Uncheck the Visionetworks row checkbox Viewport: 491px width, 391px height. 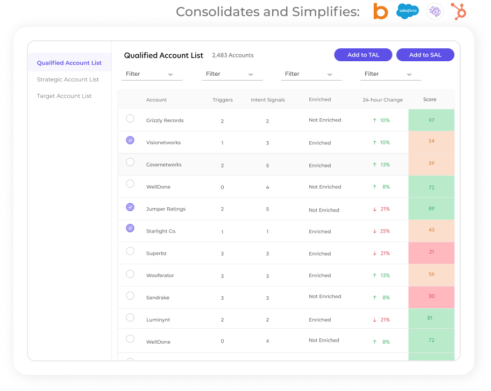[130, 140]
